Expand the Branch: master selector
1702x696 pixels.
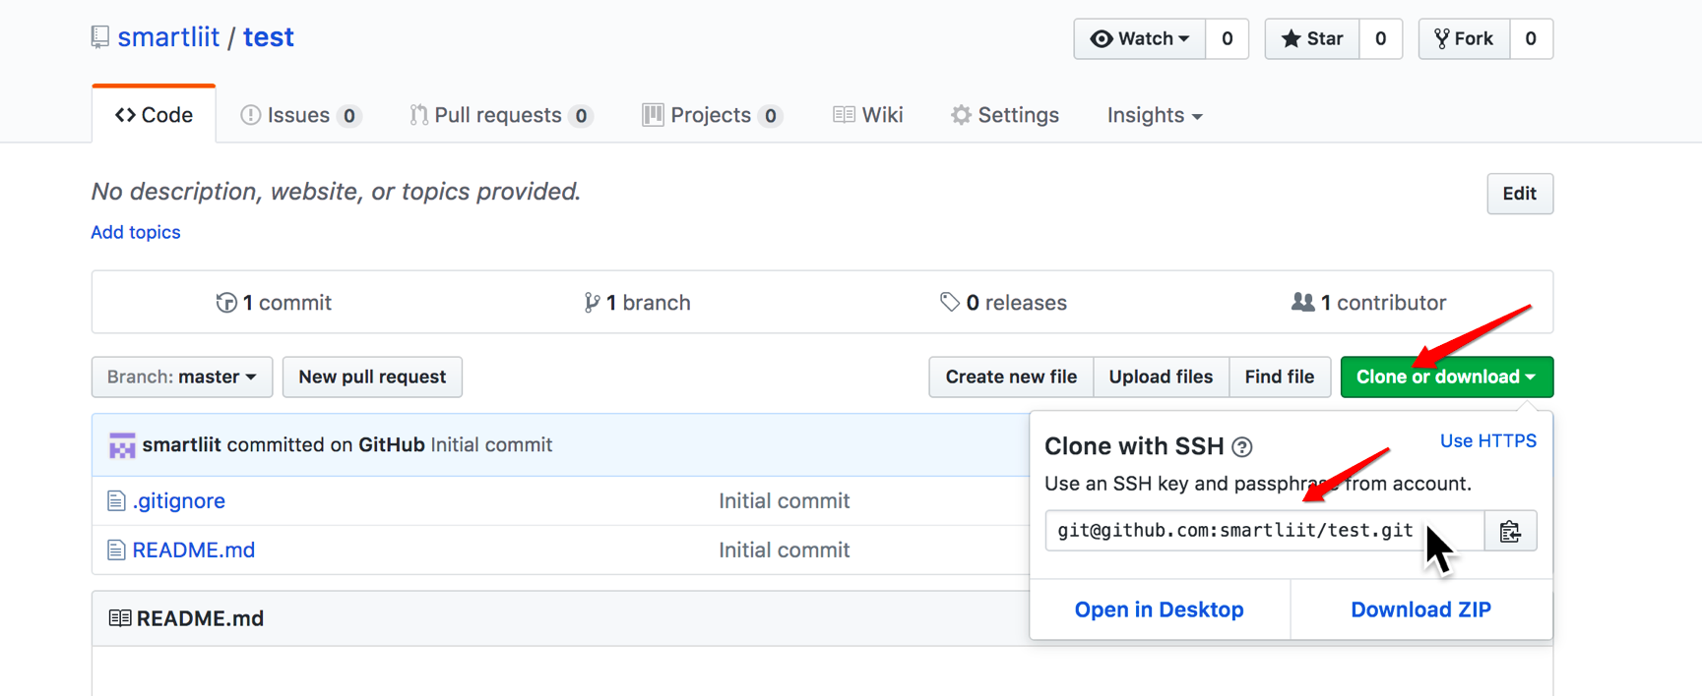182,377
